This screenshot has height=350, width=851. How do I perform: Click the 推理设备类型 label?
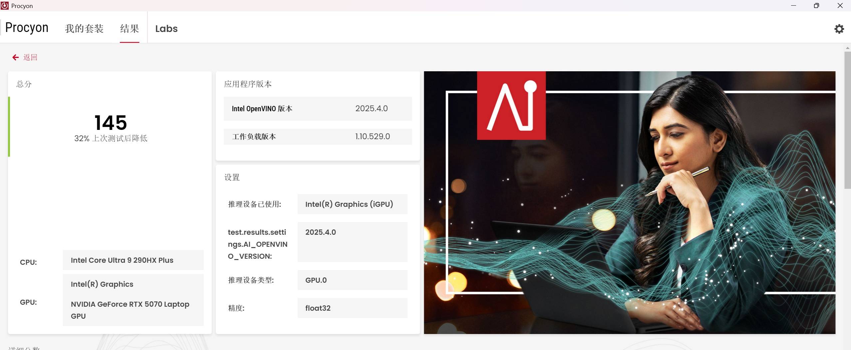[x=251, y=280]
